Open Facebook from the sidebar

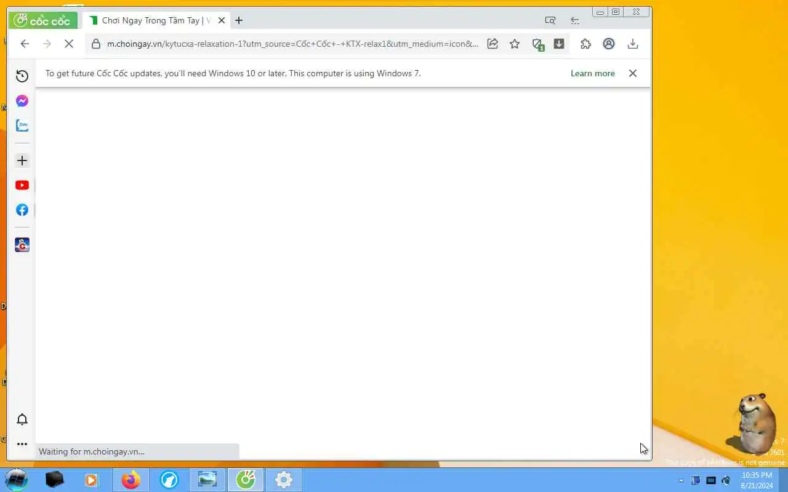(22, 210)
